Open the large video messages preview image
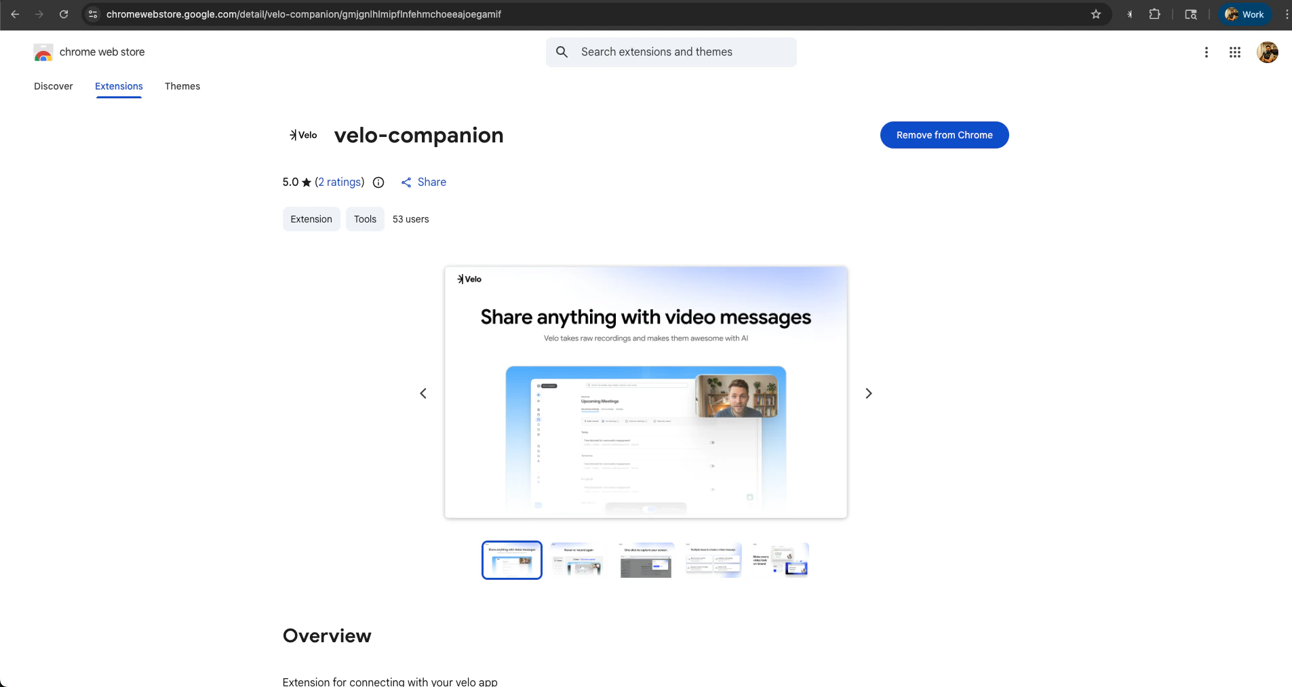The width and height of the screenshot is (1292, 687). pos(646,393)
